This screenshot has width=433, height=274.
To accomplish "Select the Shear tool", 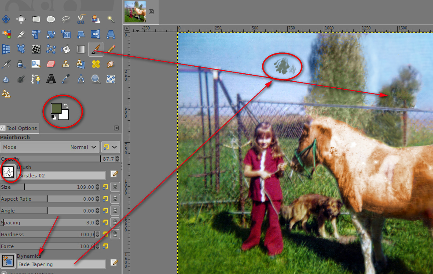I will click(81, 34).
